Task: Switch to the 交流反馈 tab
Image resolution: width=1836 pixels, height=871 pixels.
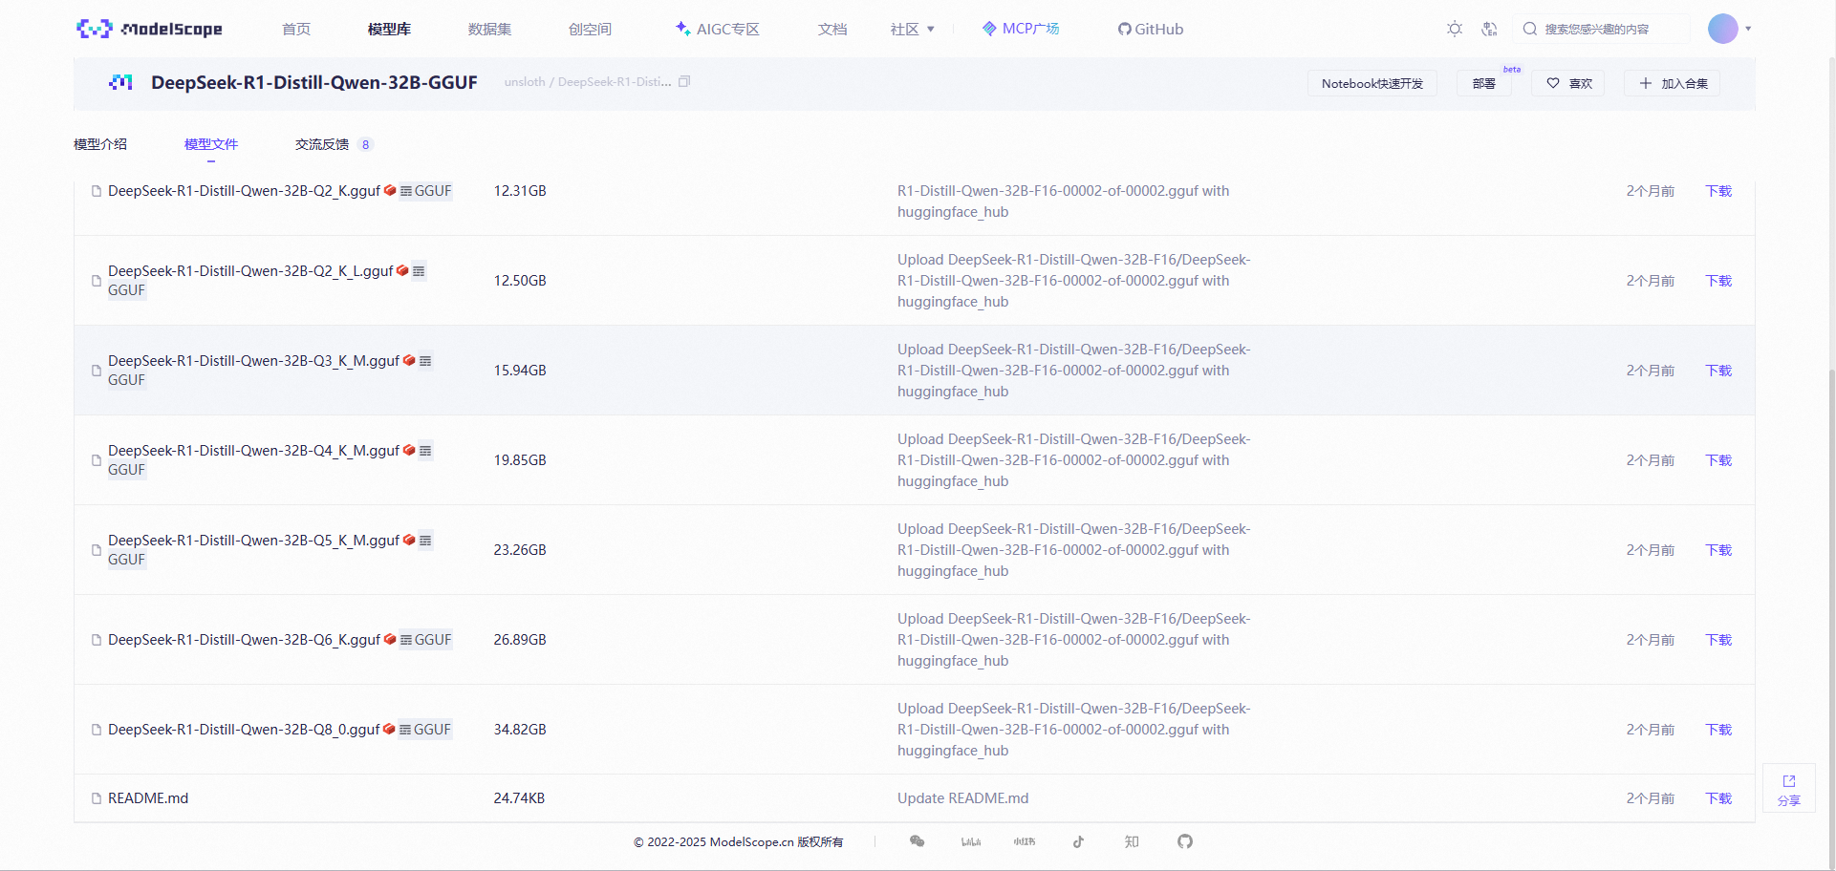Action: (322, 144)
